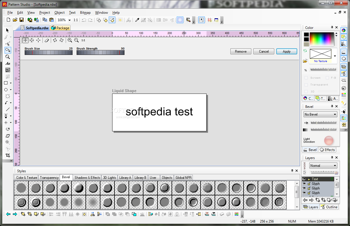350x226 pixels.
Task: Select the Ellipse shape tool
Action: tap(6, 90)
